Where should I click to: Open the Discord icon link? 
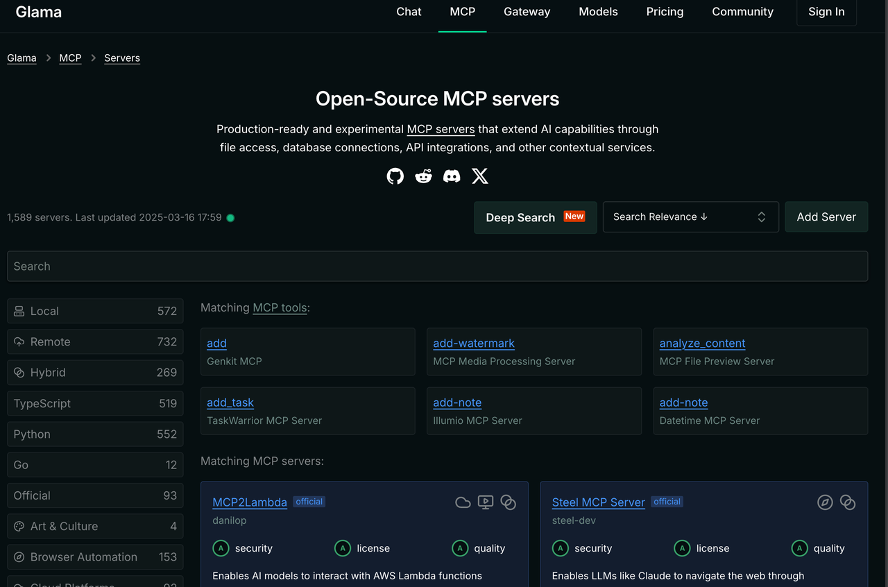452,176
